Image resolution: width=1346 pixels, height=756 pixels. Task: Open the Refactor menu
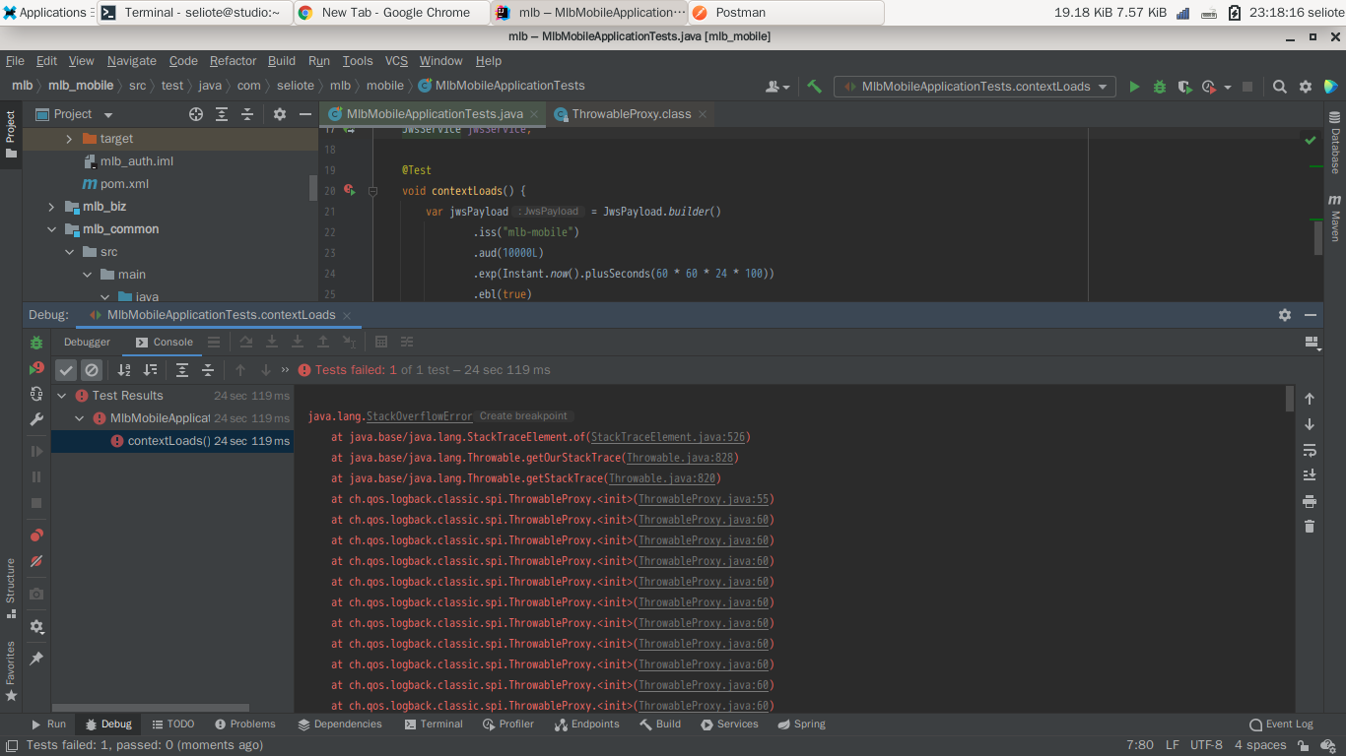(x=233, y=61)
